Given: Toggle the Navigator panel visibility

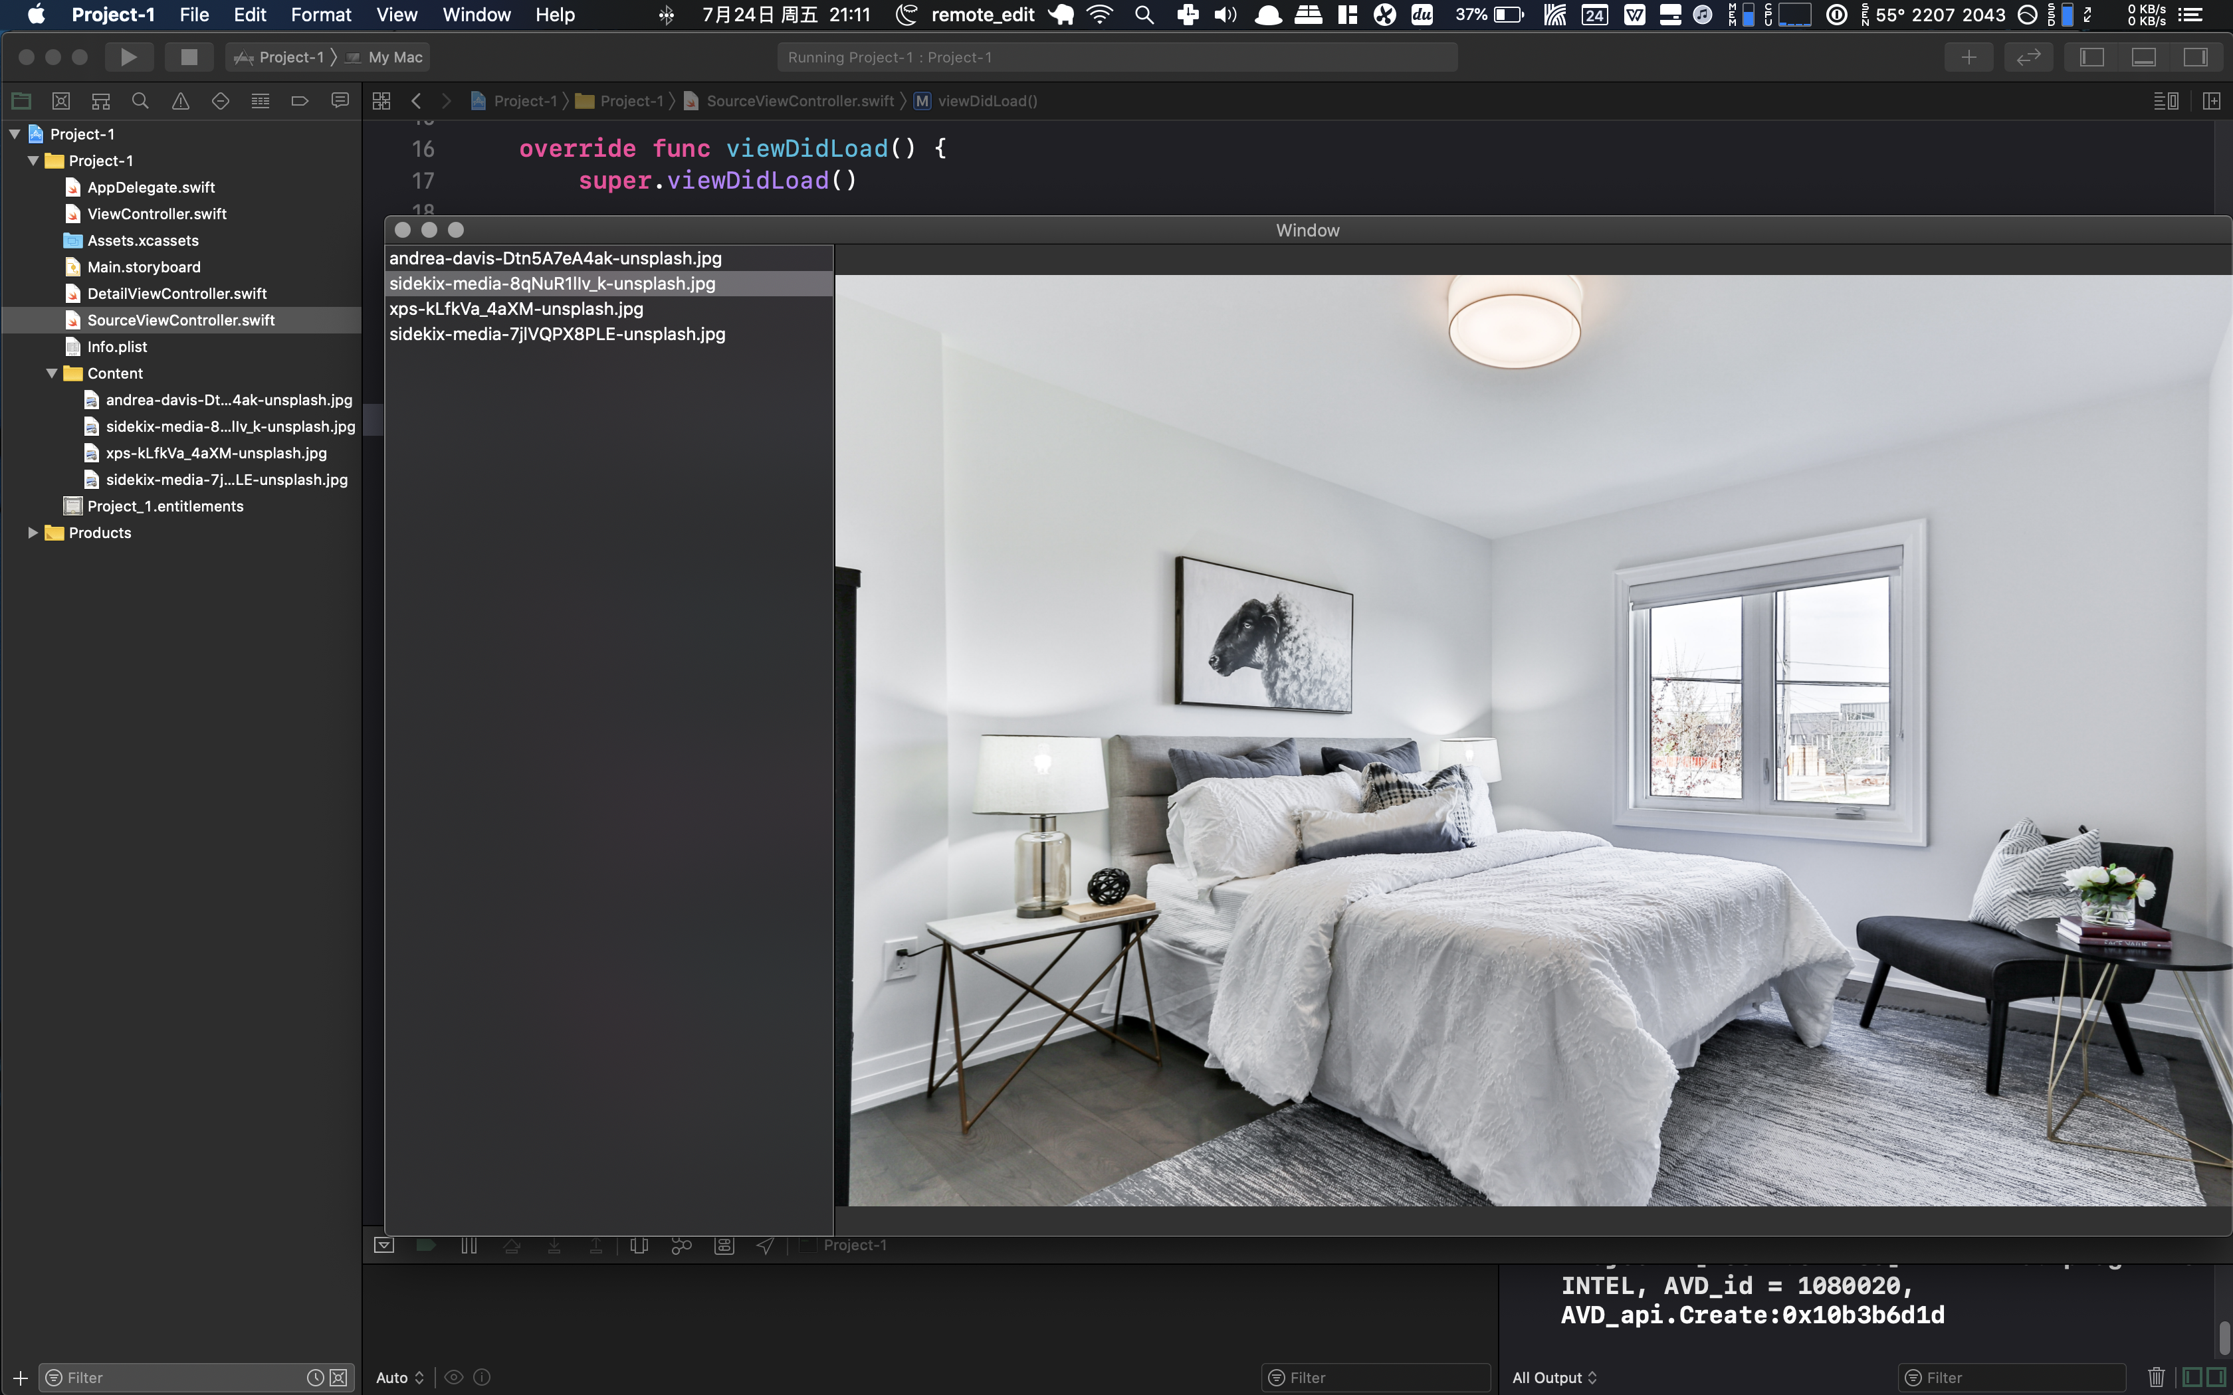Looking at the screenshot, I should click(x=2092, y=57).
